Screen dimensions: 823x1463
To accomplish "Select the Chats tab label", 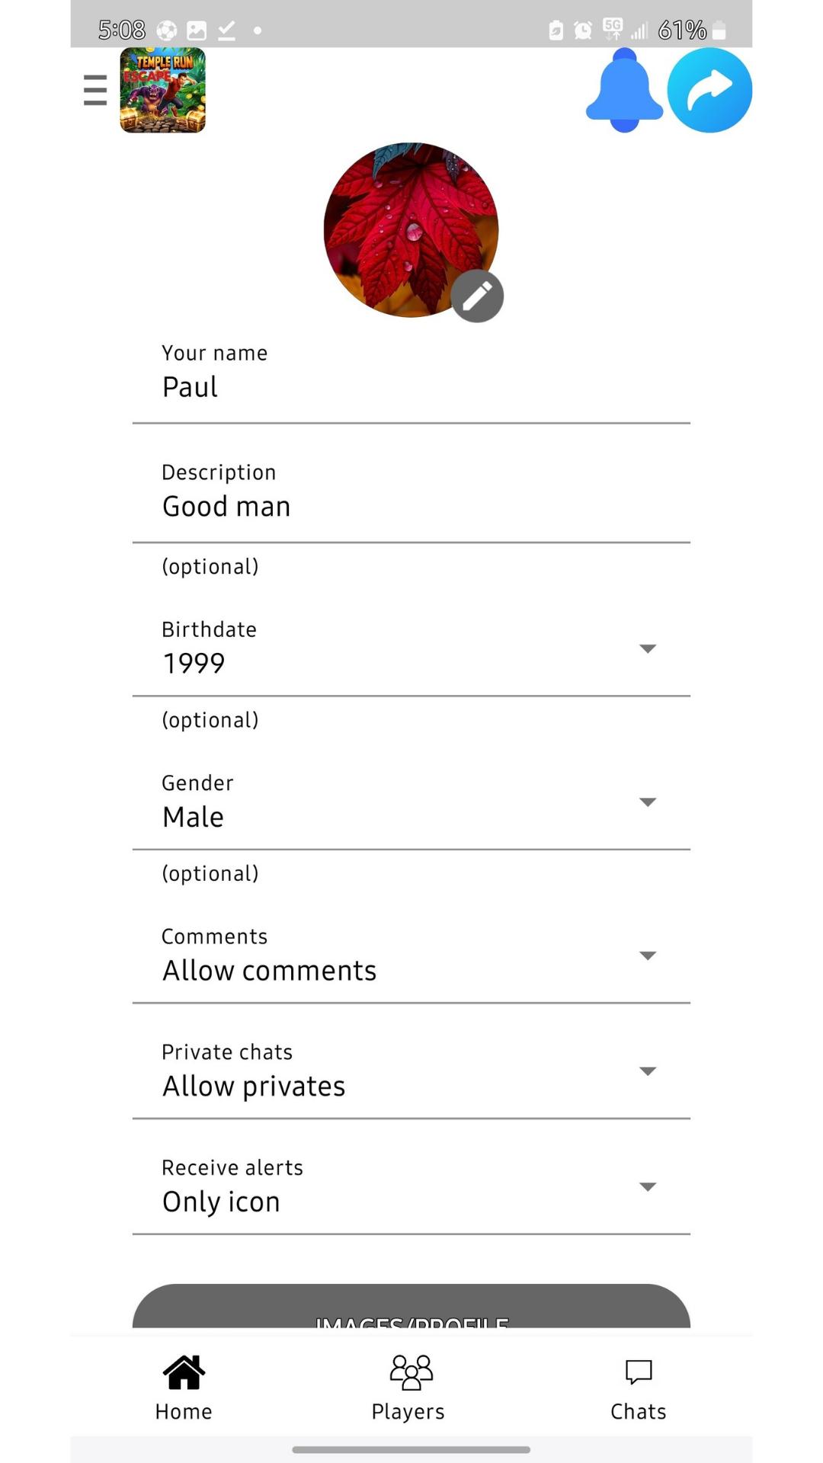I will tap(639, 1412).
